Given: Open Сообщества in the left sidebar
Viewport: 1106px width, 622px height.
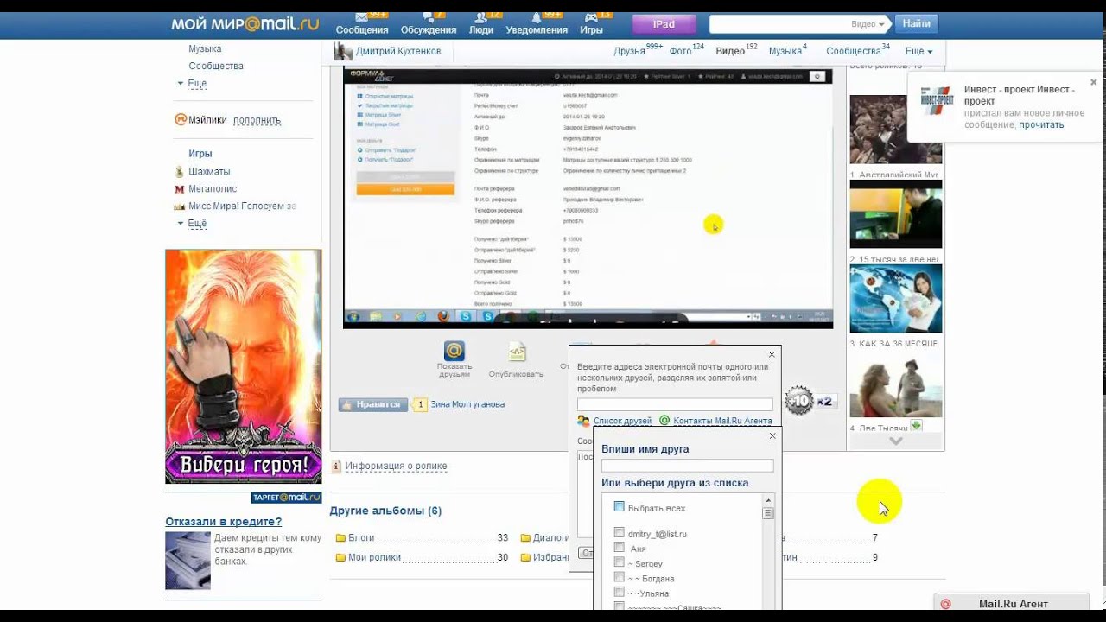Looking at the screenshot, I should click(216, 67).
